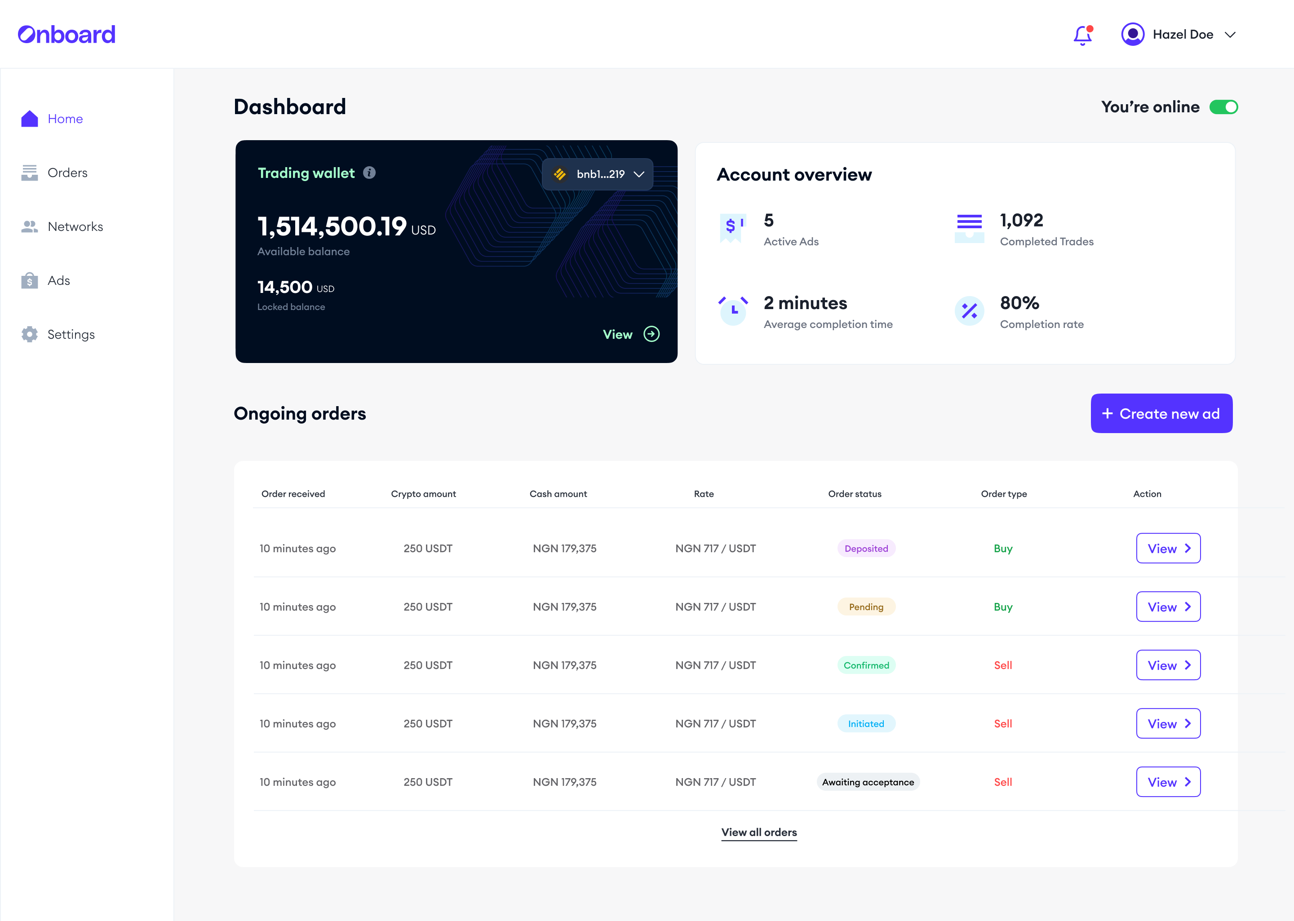Click the Create new ad button
Image resolution: width=1294 pixels, height=921 pixels.
[1161, 413]
